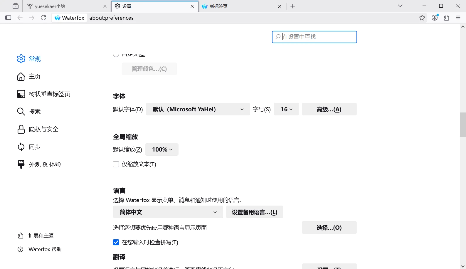The width and height of the screenshot is (466, 269).
Task: Open a new tab with plus
Action: point(292,6)
